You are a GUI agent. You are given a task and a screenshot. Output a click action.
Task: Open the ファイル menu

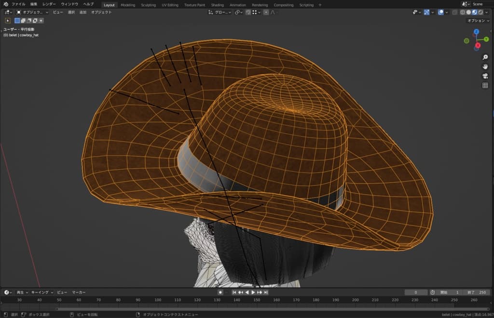[18, 4]
